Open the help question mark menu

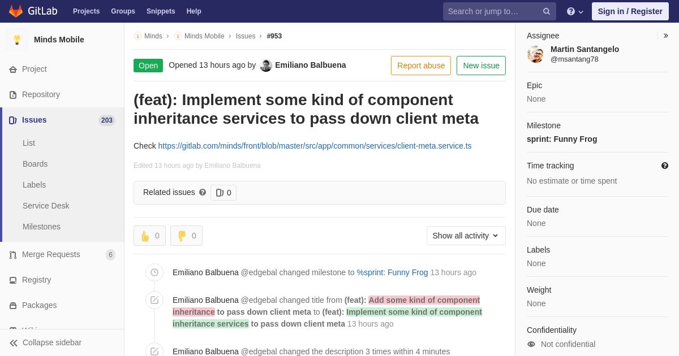tap(575, 11)
